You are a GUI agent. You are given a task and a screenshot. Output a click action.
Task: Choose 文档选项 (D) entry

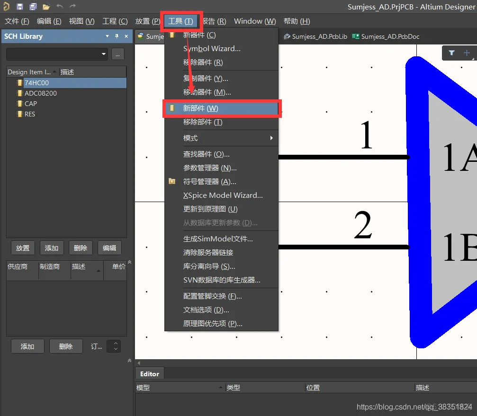click(x=221, y=310)
